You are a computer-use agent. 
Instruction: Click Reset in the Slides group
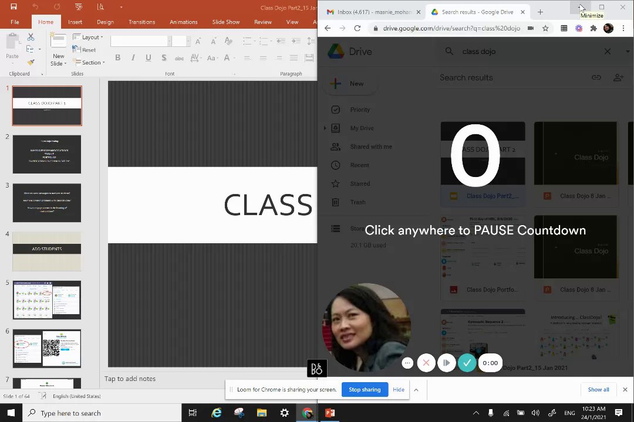(84, 50)
